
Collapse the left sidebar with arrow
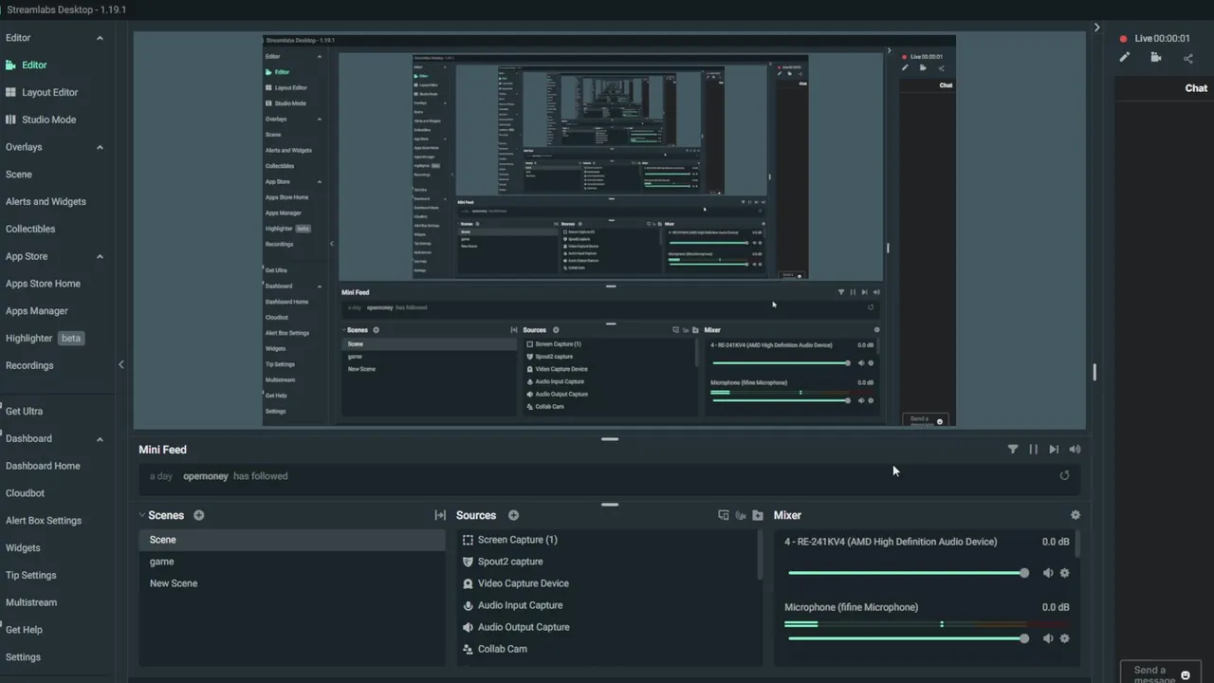point(120,364)
